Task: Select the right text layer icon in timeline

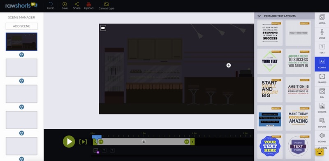Action: tap(112, 150)
